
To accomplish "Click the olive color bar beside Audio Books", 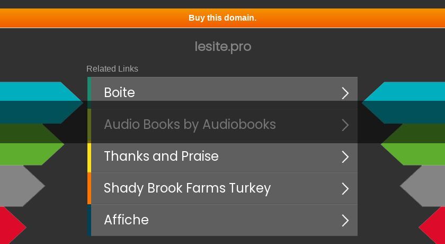I will click(x=89, y=125).
